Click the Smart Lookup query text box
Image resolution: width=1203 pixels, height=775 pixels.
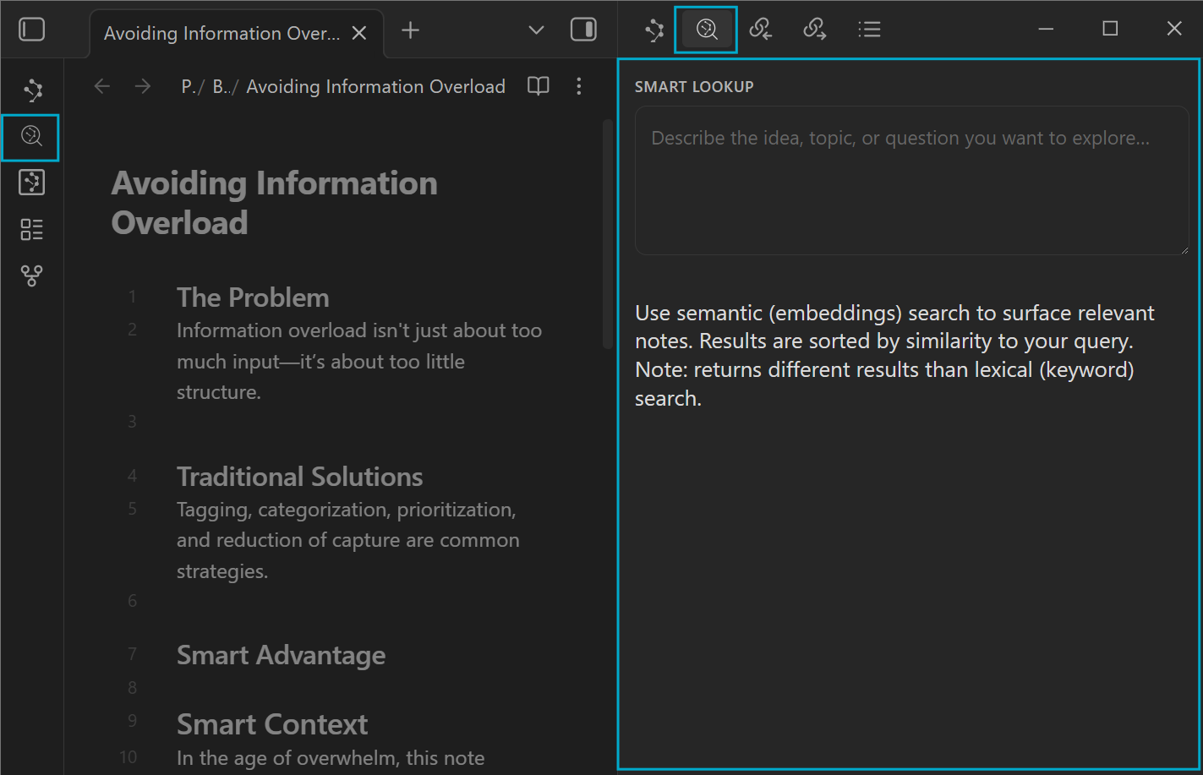tap(911, 180)
